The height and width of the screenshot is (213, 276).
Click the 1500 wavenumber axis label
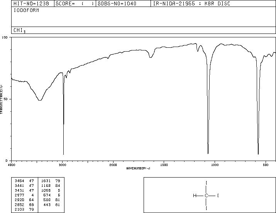(164, 165)
